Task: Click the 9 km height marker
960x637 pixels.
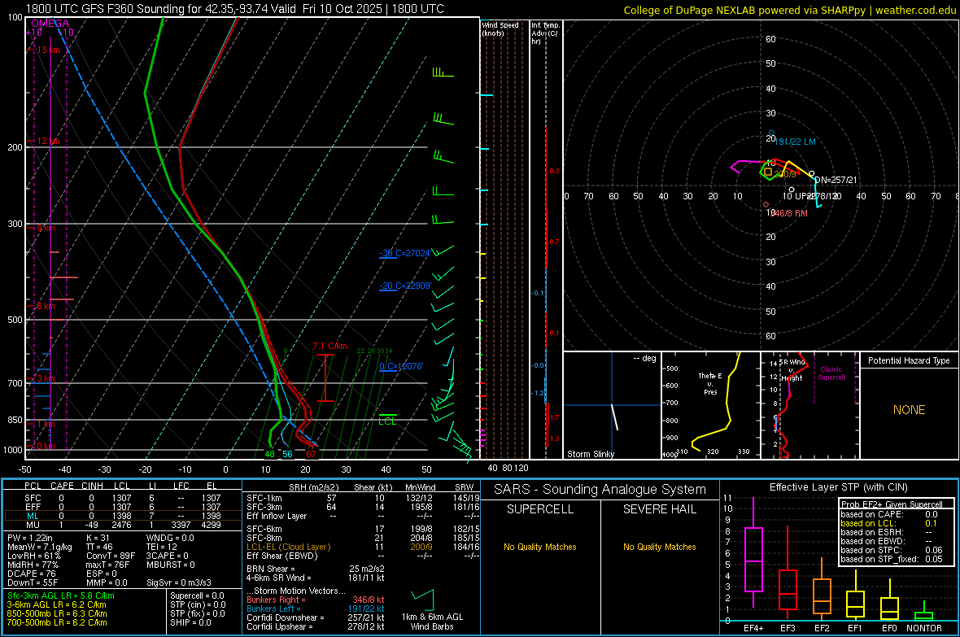Action: click(x=46, y=228)
